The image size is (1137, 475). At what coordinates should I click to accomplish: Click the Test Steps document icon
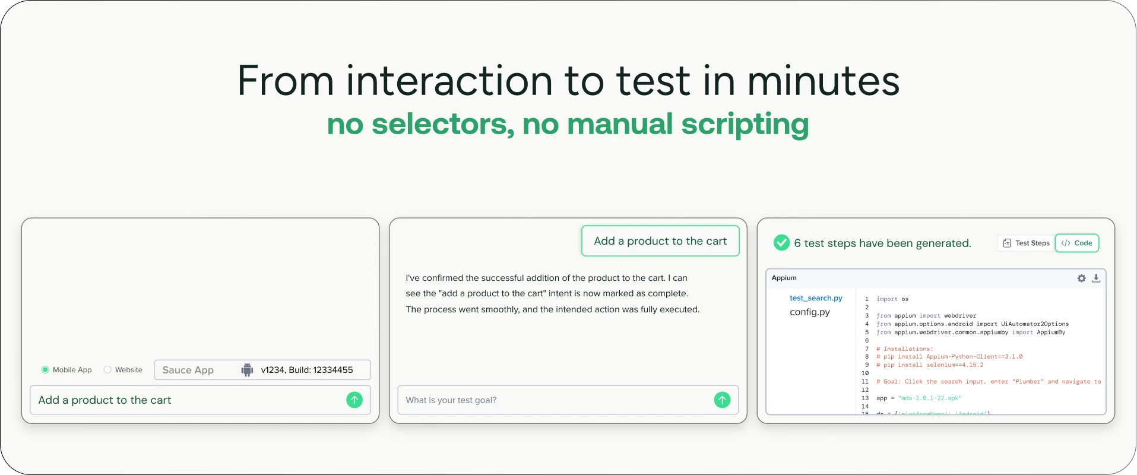pyautogui.click(x=1007, y=243)
